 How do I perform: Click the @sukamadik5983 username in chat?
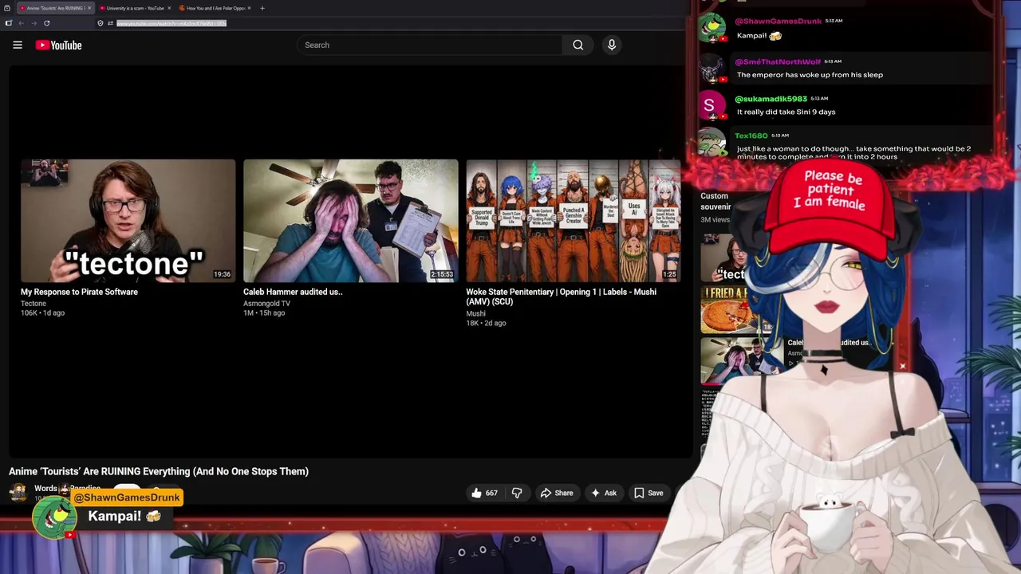coord(771,99)
